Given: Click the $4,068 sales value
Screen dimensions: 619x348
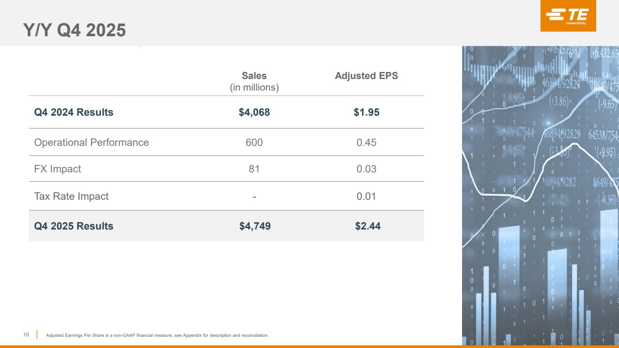Looking at the screenshot, I should [x=254, y=112].
